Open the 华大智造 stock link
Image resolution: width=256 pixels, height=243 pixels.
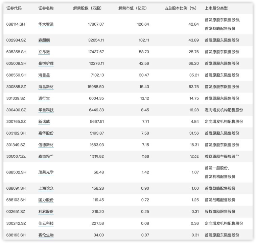click(46, 24)
